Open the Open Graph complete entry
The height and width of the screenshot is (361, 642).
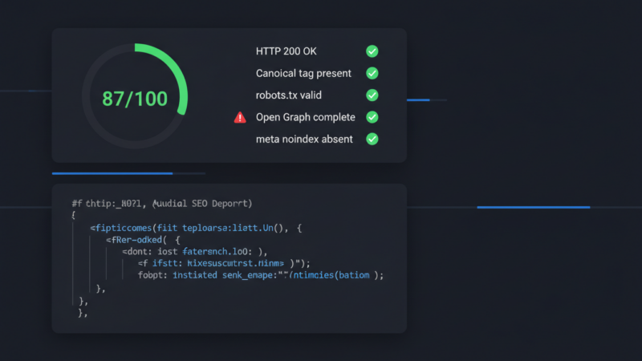click(x=305, y=117)
